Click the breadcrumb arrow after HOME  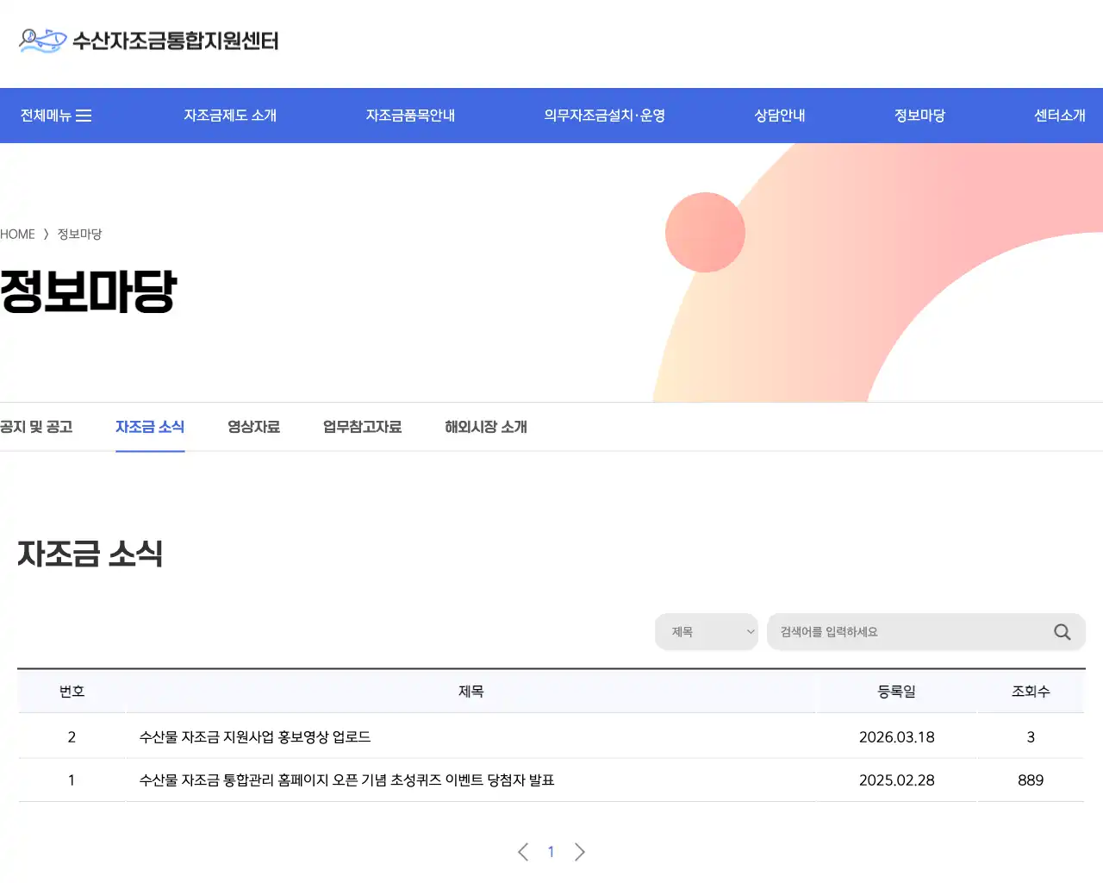45,234
